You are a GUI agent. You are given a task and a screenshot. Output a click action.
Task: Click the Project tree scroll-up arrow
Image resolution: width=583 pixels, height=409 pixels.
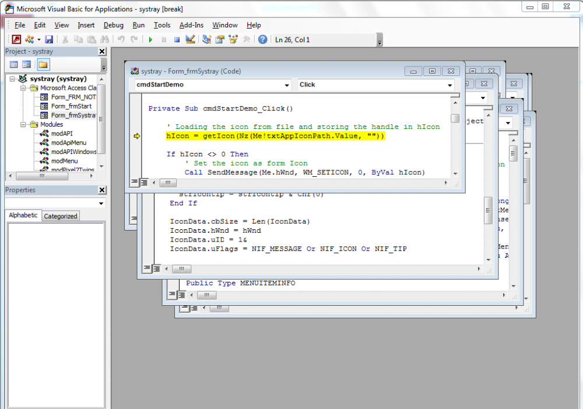tap(101, 79)
